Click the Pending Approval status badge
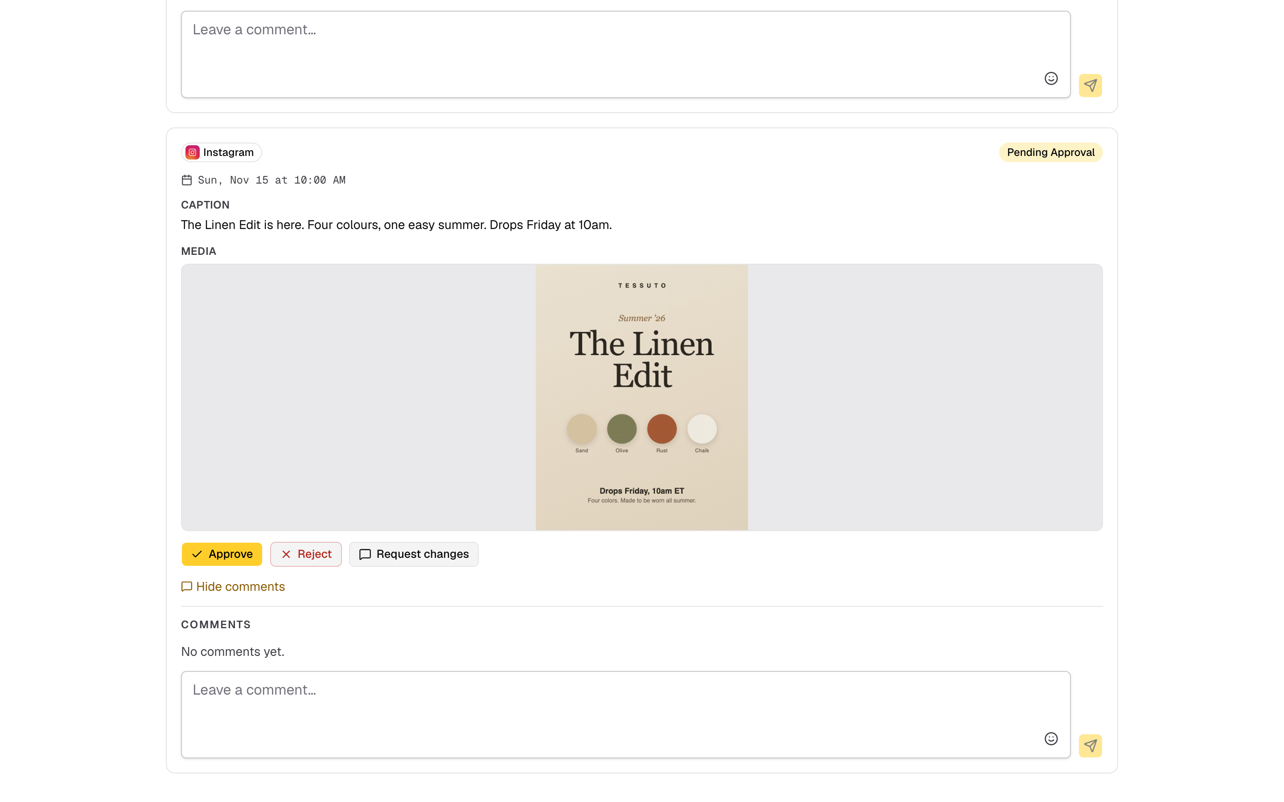 point(1050,152)
